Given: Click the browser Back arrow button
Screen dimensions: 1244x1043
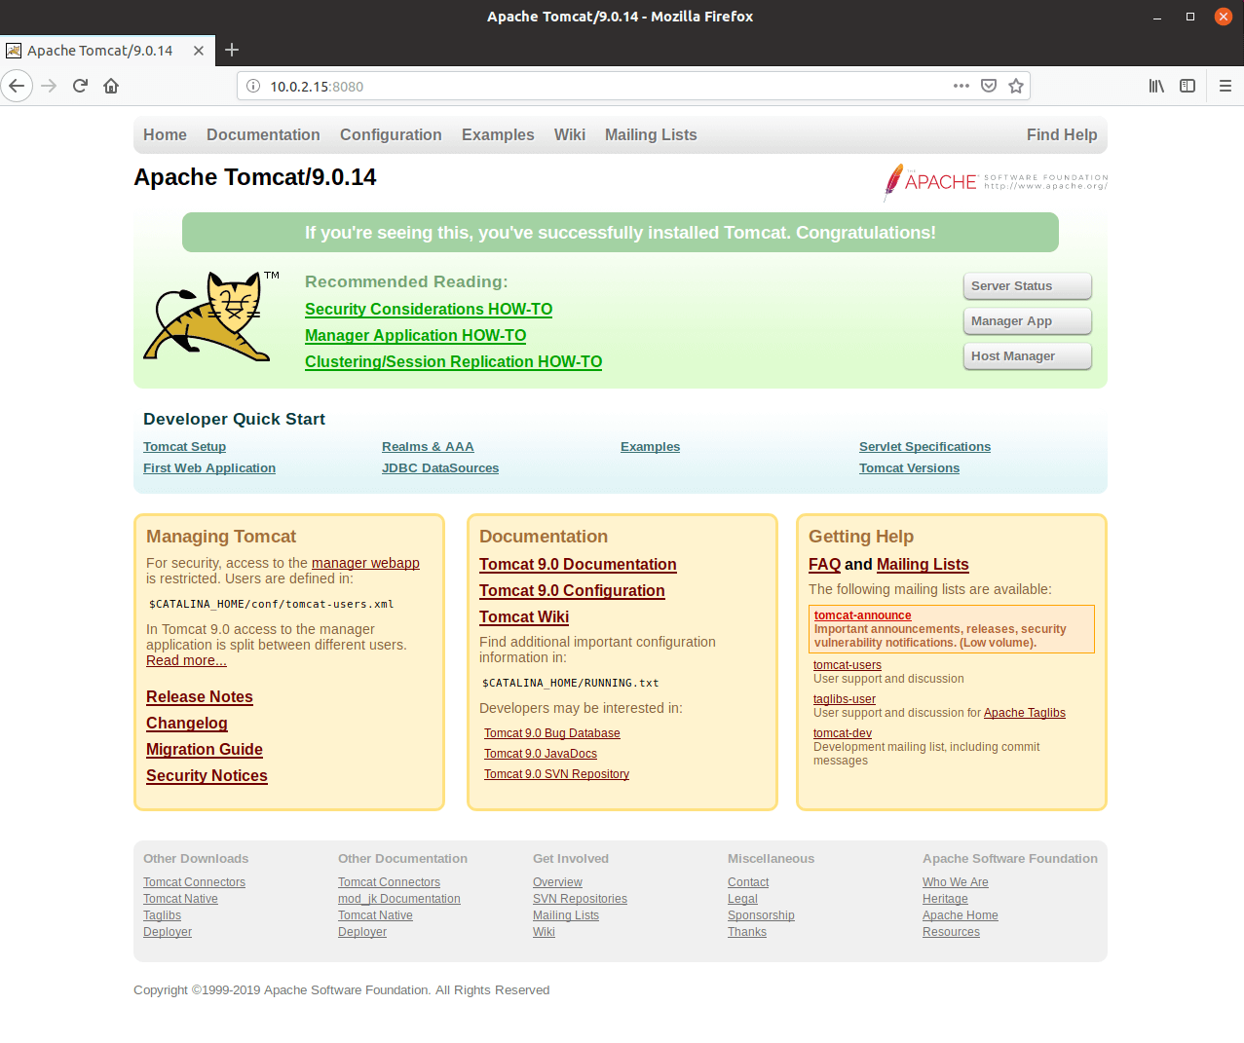Looking at the screenshot, I should [17, 86].
